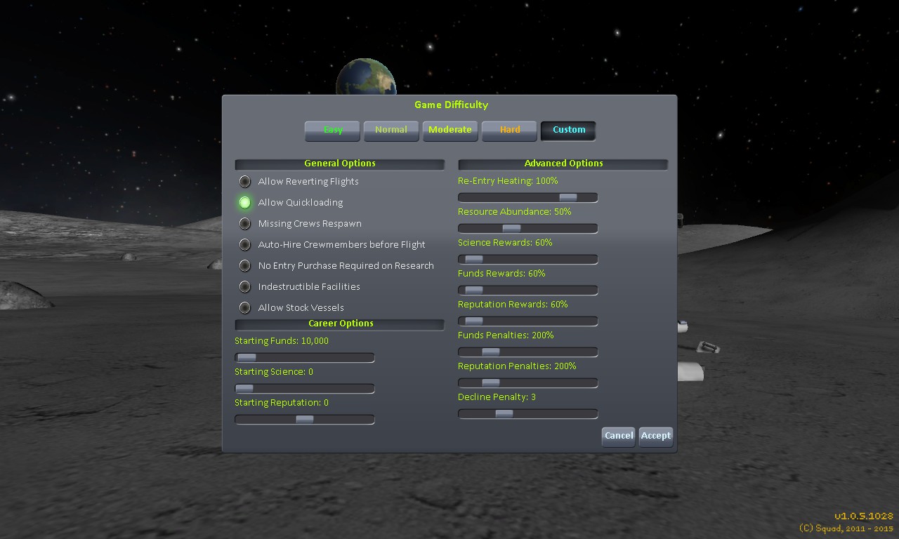Toggle Auto-Hire Crewmembers before Flight
Image resolution: width=899 pixels, height=539 pixels.
tap(244, 244)
